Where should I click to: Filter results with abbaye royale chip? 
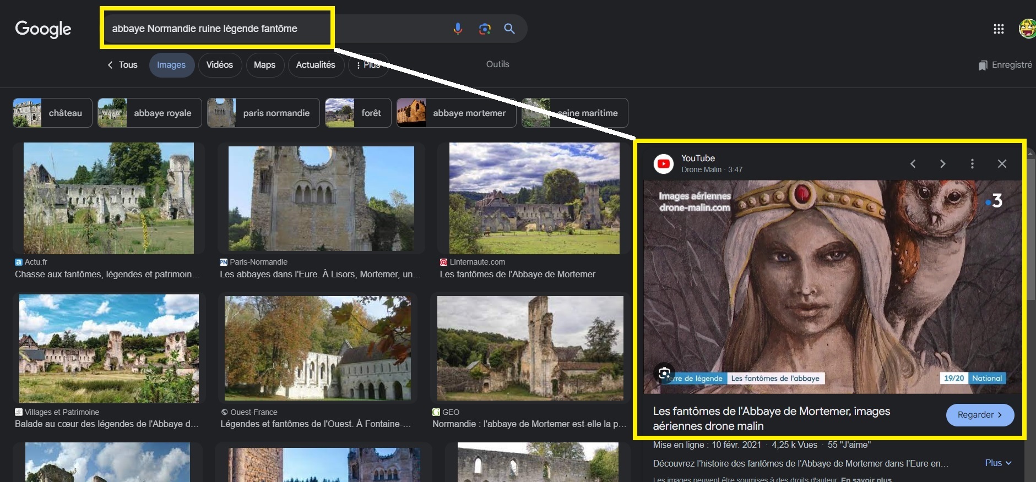[150, 113]
